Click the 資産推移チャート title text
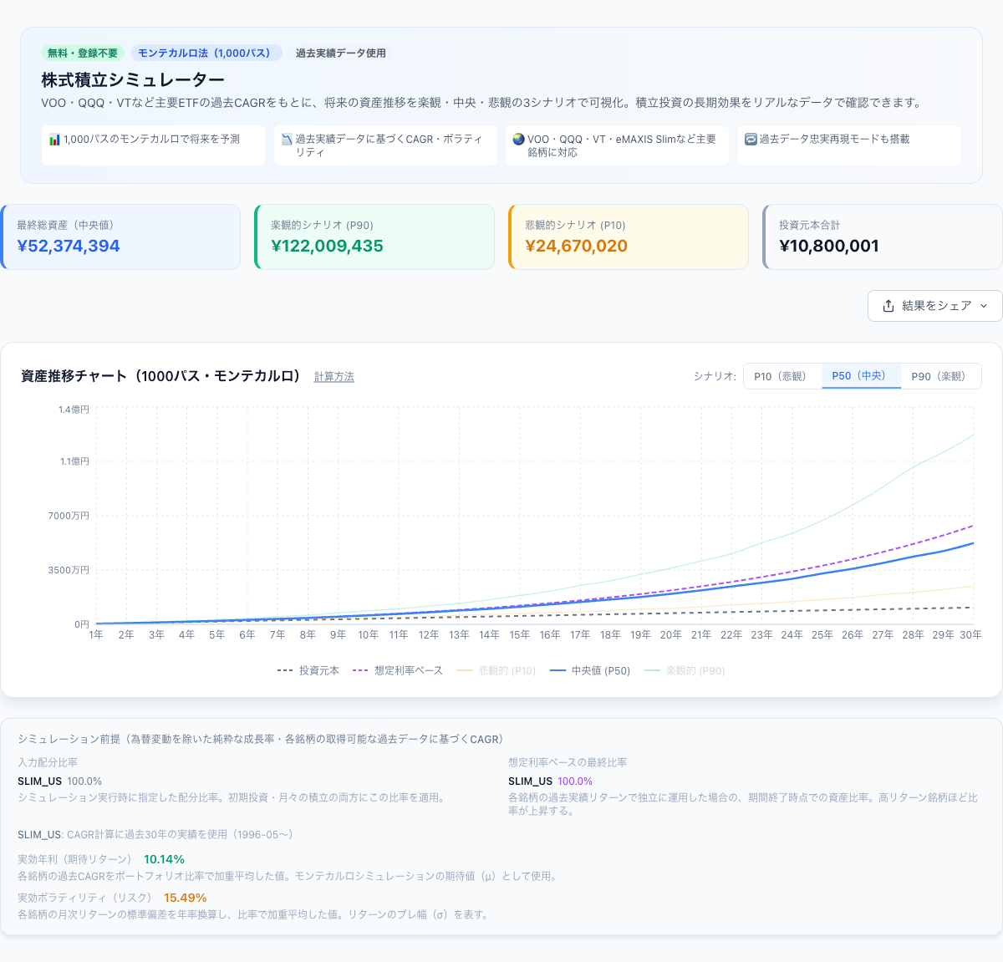This screenshot has height=962, width=1003. pyautogui.click(x=163, y=376)
